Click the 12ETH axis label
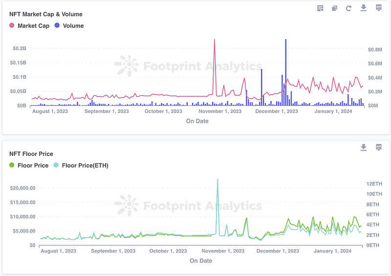The image size is (391, 276). point(374,184)
